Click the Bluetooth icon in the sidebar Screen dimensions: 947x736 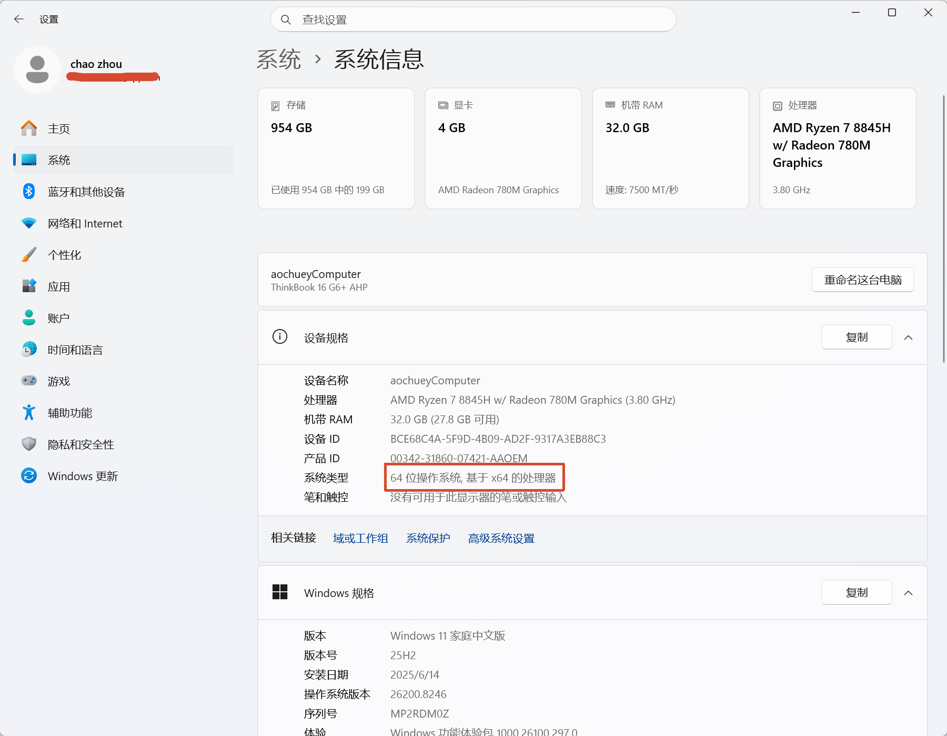pyautogui.click(x=29, y=192)
